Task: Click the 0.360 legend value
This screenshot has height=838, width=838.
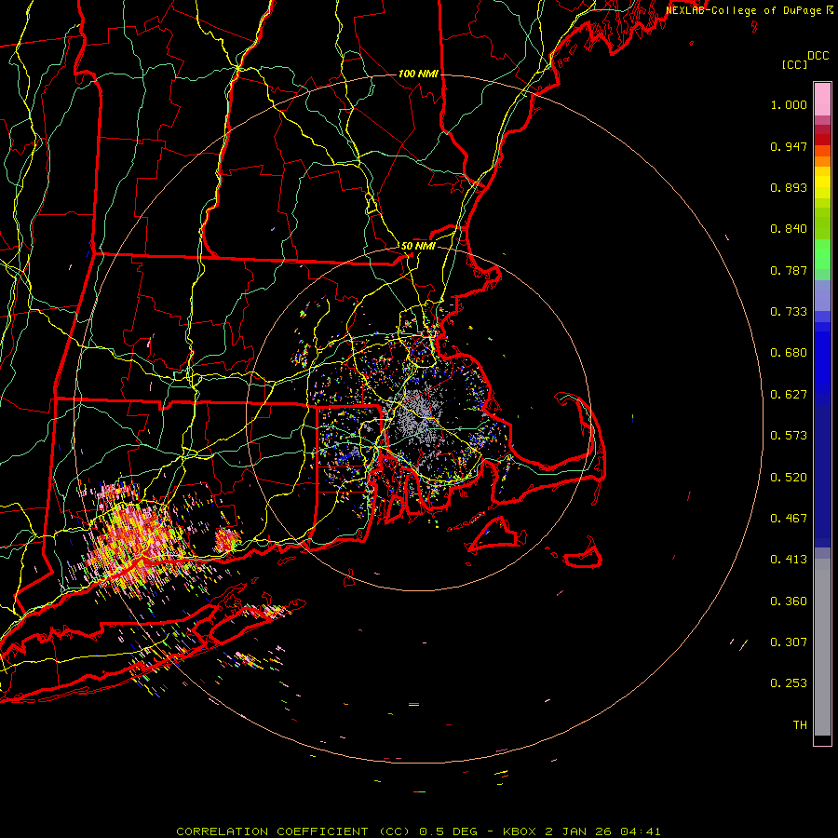Action: pyautogui.click(x=789, y=601)
